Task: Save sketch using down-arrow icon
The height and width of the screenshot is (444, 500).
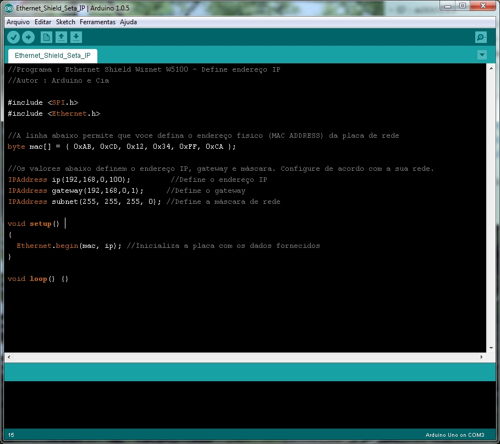Action: coord(76,37)
